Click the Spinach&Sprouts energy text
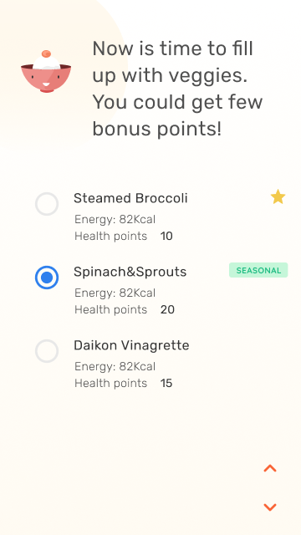The width and height of the screenshot is (301, 535). pyautogui.click(x=115, y=293)
